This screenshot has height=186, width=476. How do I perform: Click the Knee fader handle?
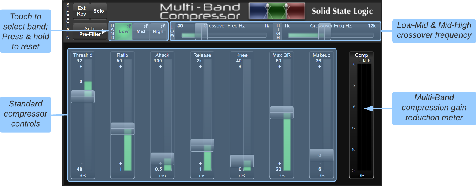pyautogui.click(x=242, y=161)
